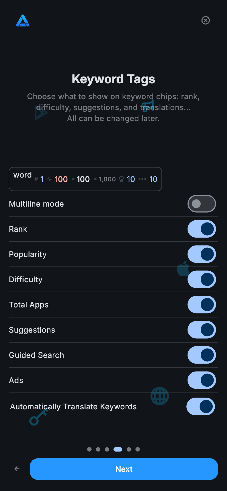Disable the Popularity switch
Viewport: 227px width, 491px height.
pos(202,254)
